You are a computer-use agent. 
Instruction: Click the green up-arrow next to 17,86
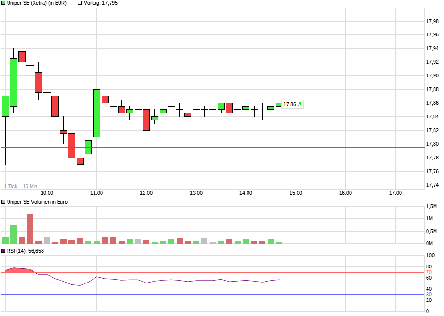coord(299,104)
